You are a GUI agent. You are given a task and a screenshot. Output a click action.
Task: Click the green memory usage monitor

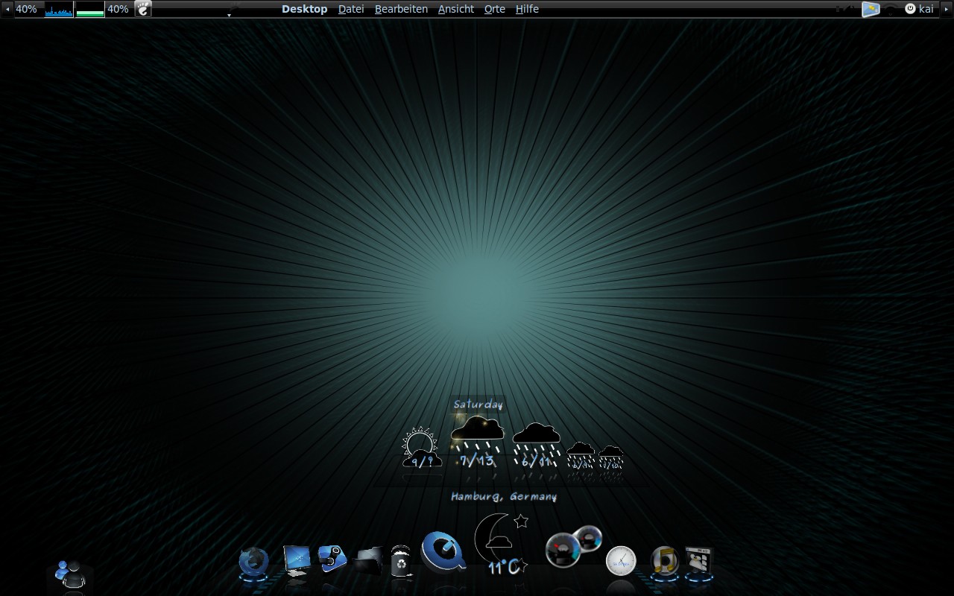point(90,9)
